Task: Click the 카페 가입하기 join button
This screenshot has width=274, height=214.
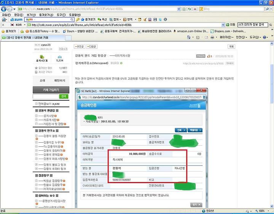Action: 51,90
